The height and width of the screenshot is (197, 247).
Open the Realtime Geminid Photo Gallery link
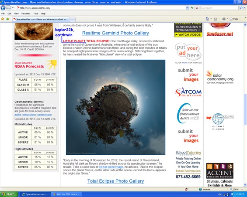coord(115,33)
